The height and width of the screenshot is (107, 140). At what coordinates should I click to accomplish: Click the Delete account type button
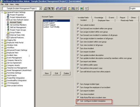tap(66, 73)
